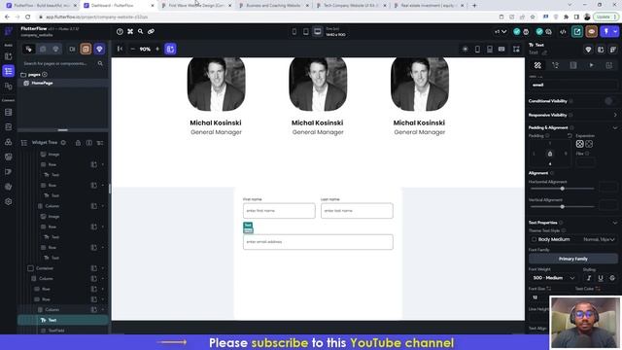Click the teal open-in-new-window test mode button

577,31
